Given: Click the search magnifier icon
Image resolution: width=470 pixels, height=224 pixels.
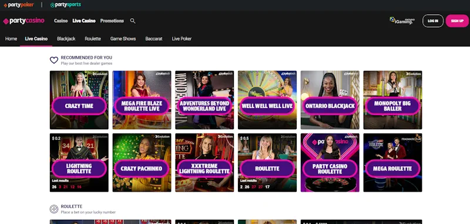Looking at the screenshot, I should pyautogui.click(x=133, y=21).
